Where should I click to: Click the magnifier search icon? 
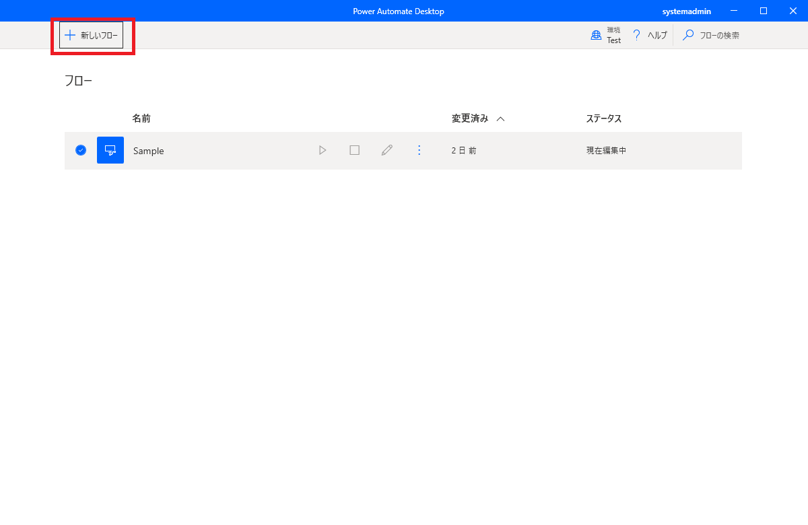[x=688, y=35]
